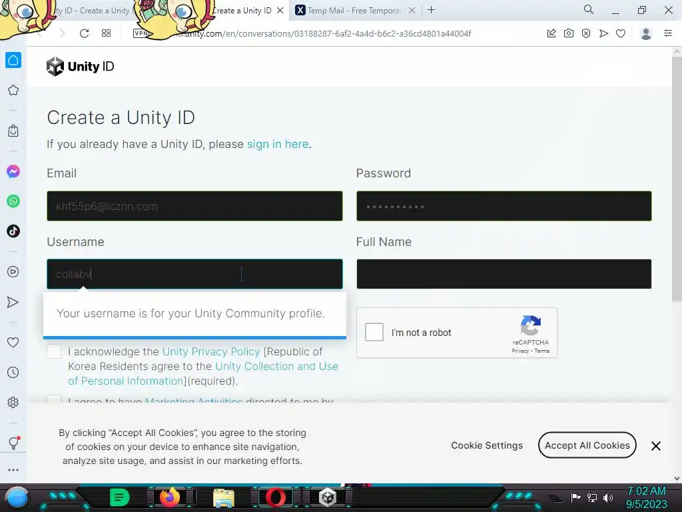Open the green notes app on taskbar
This screenshot has height=512, width=682.
tap(119, 497)
